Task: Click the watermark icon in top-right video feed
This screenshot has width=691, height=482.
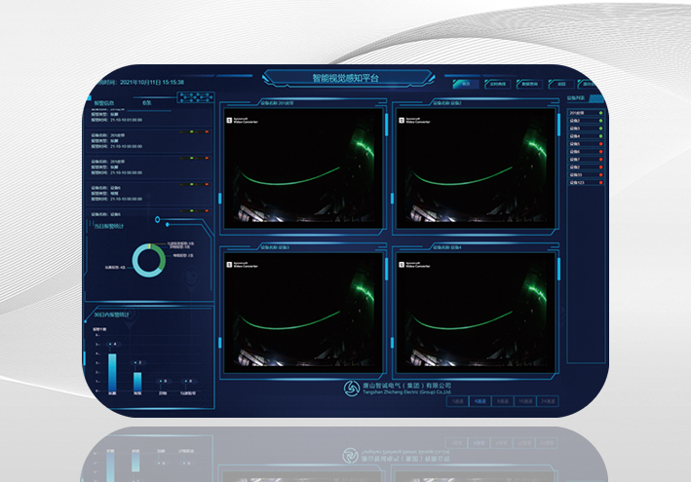Action: pyautogui.click(x=402, y=121)
